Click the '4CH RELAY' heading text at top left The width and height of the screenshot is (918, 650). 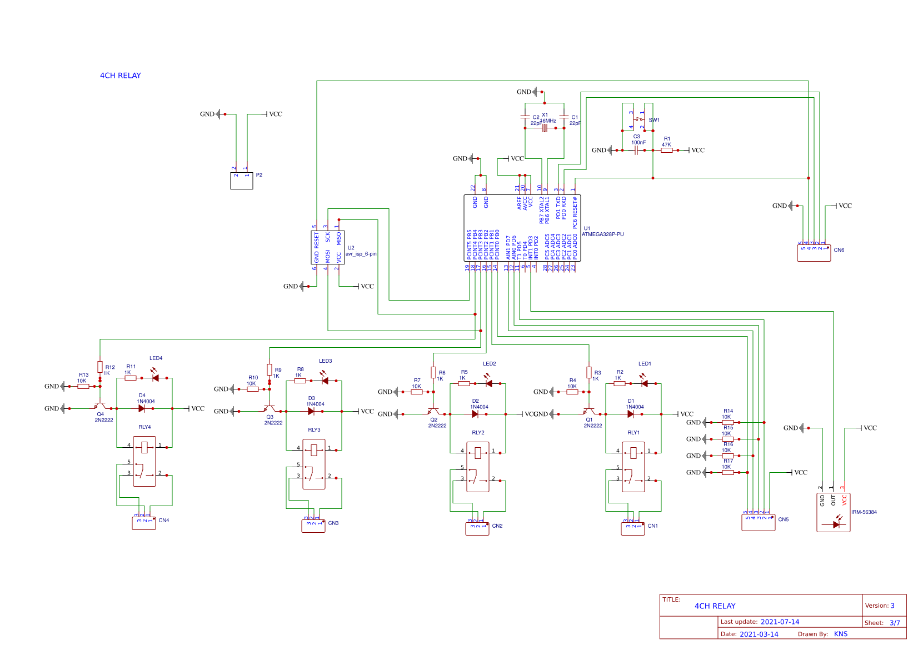121,76
